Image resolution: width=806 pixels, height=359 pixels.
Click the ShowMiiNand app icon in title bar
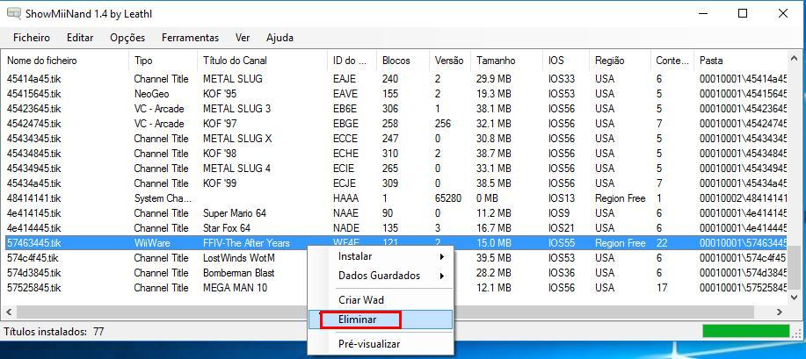tap(13, 13)
